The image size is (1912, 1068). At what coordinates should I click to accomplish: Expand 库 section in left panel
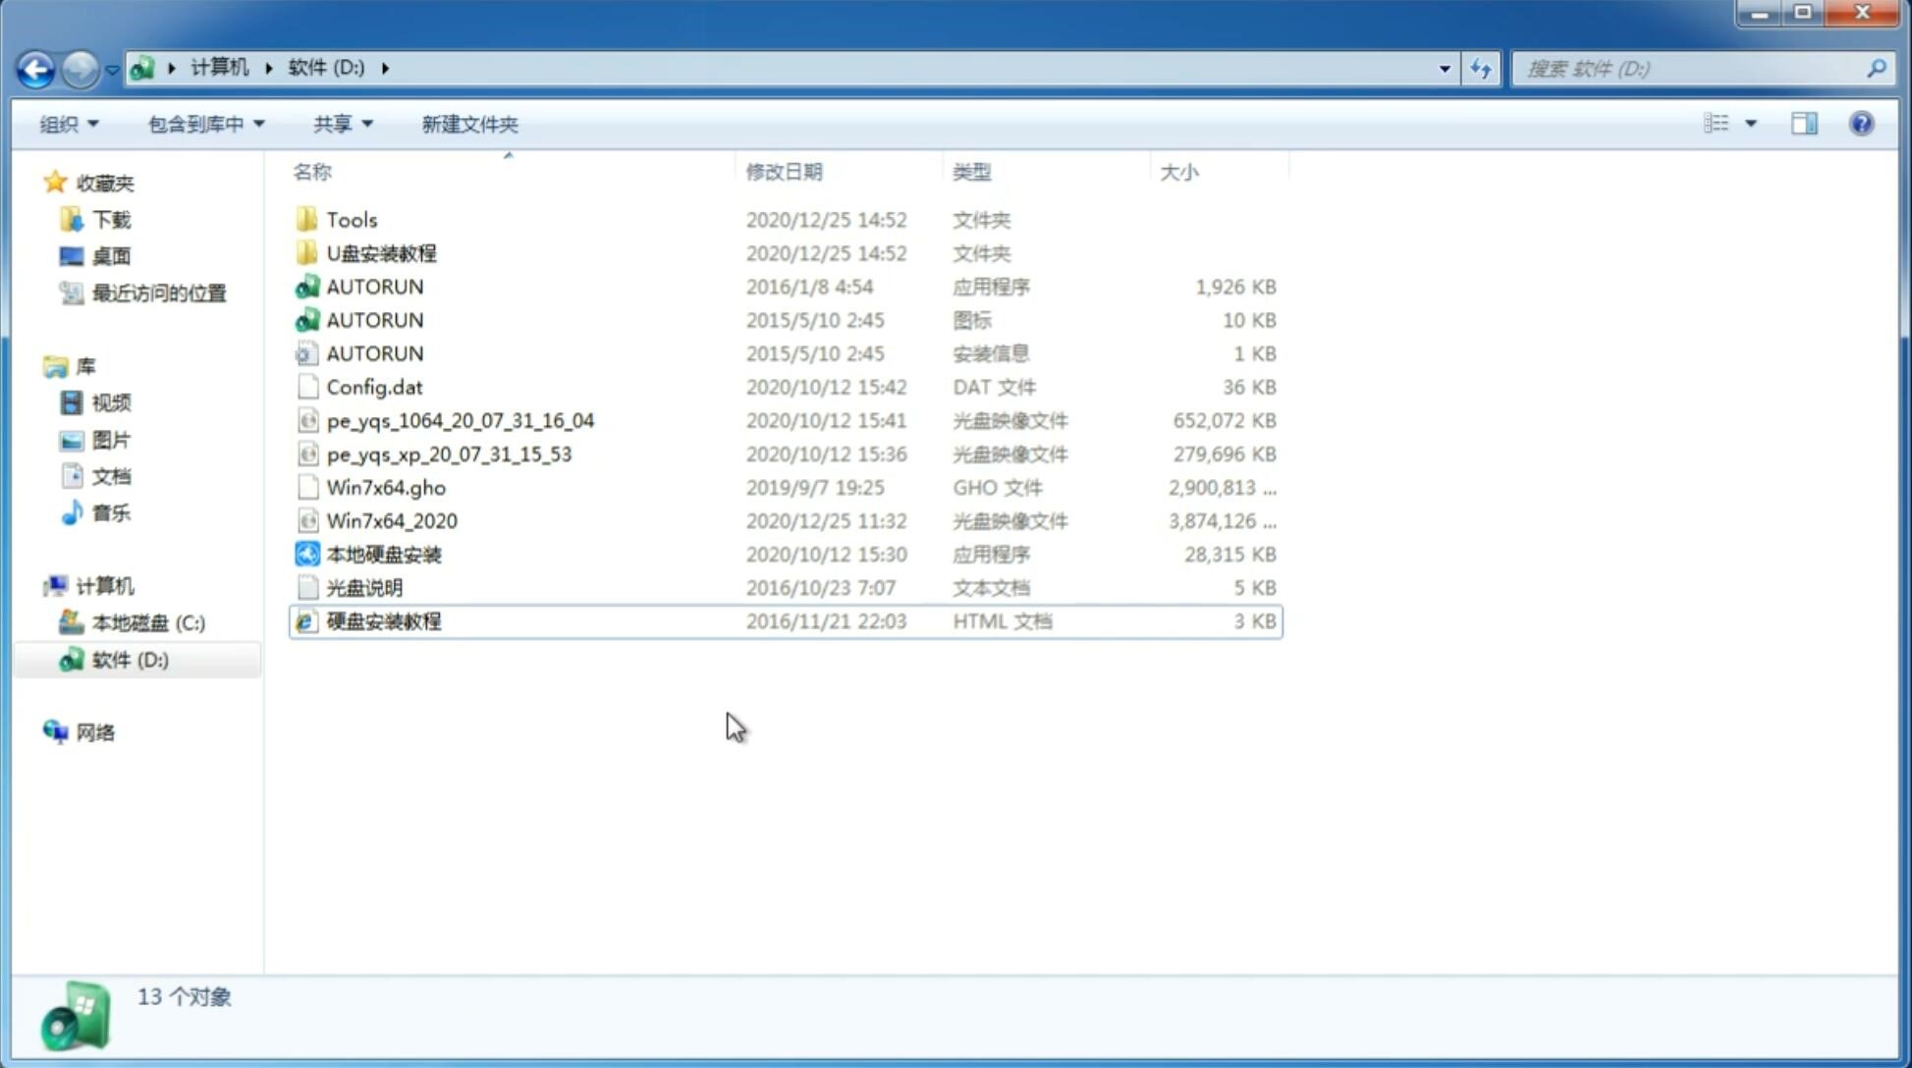coord(35,366)
